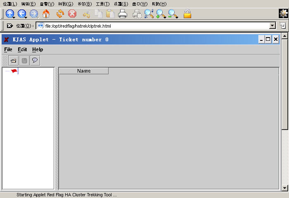Click the Go button beside address bar
This screenshot has height=198, width=289.
point(283,26)
